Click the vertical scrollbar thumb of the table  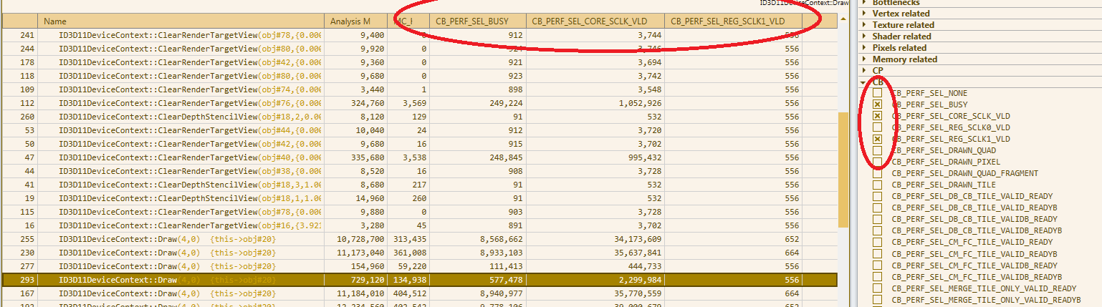843,169
